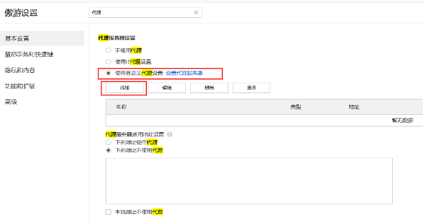Screen dimensions: 423x224
Task: Choose the 使用IE代理设置 radio option
Action: tap(109, 62)
